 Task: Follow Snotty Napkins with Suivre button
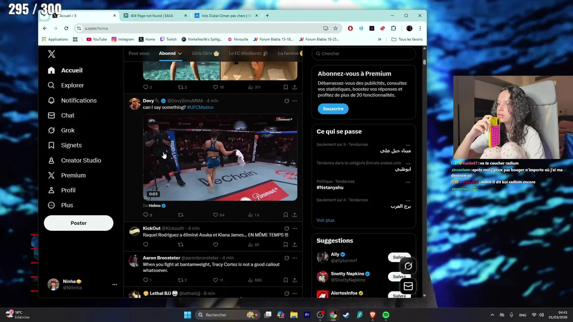(x=399, y=277)
